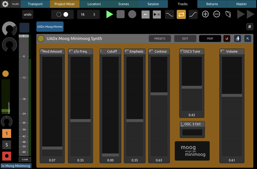Click the moog minimoog logo

(192, 151)
